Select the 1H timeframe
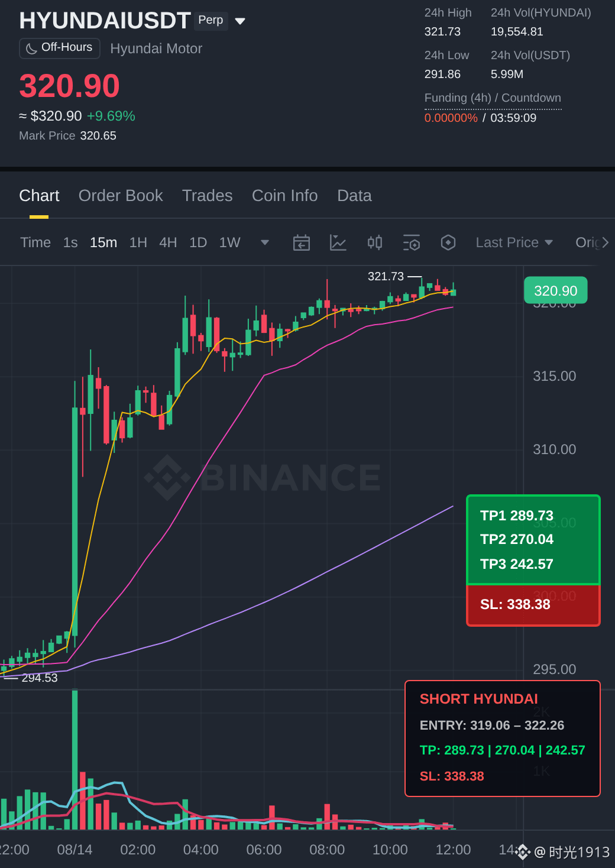Image resolution: width=615 pixels, height=868 pixels. coord(138,242)
